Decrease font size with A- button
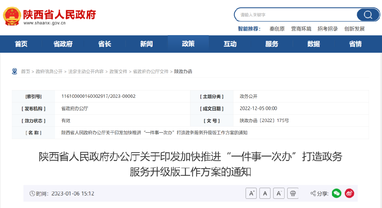 click(x=279, y=193)
